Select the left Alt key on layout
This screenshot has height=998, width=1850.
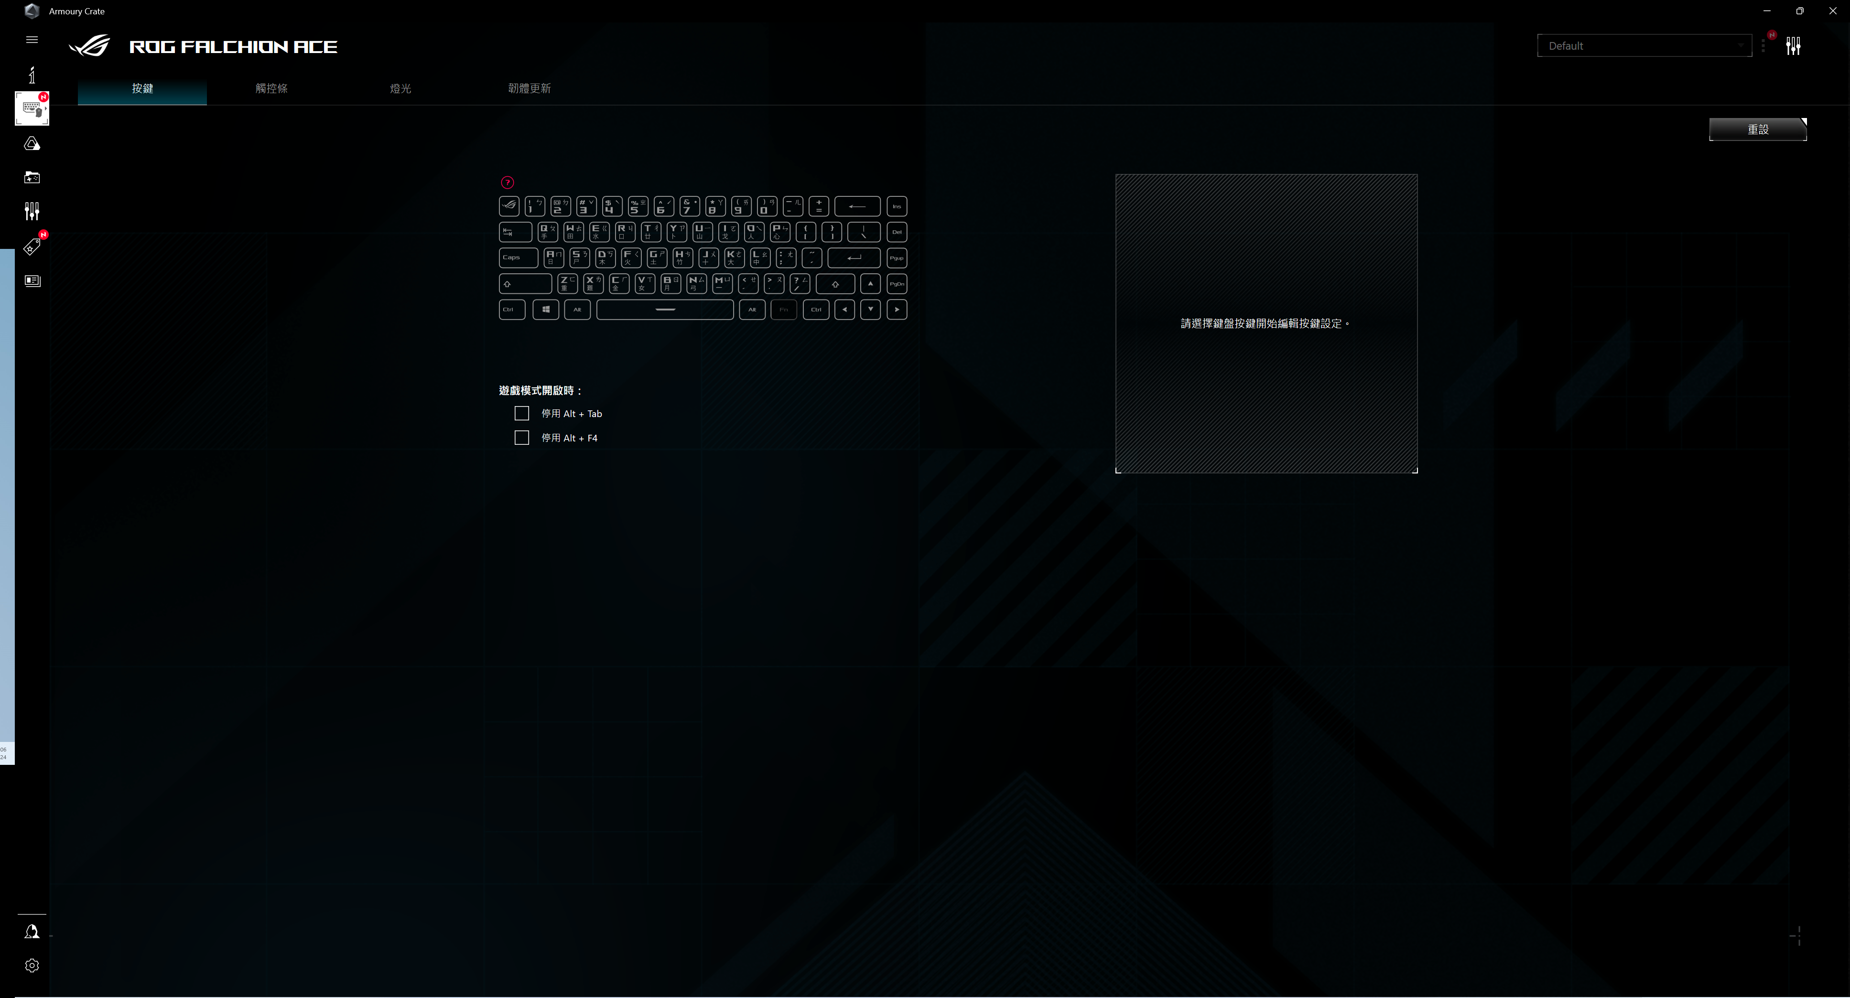coord(577,310)
